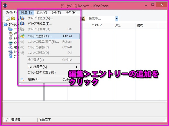This screenshot has height=126, width=169.
Task: Expand the エントリを表示(S) submenu
Action: coord(50,67)
